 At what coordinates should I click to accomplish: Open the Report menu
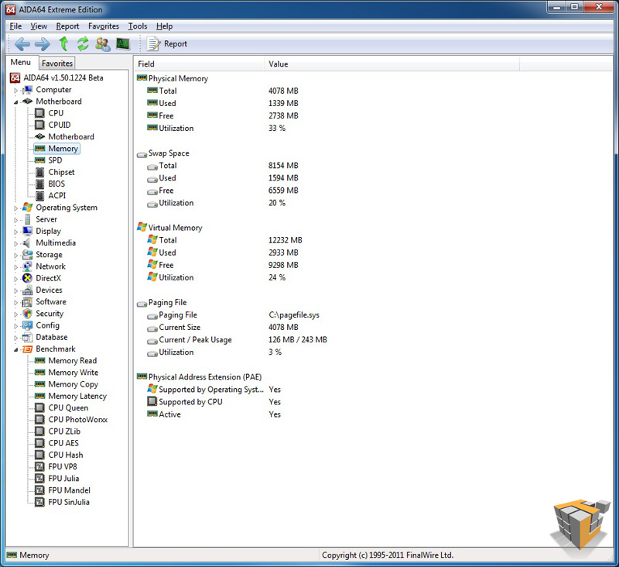(x=67, y=26)
